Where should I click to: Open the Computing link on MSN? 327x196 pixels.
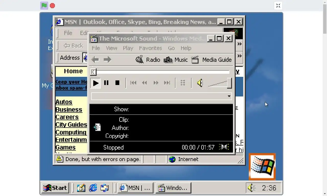pyautogui.click(x=71, y=132)
